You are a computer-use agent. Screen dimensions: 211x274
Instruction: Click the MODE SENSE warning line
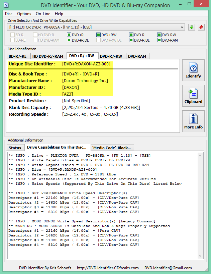click(x=89, y=226)
